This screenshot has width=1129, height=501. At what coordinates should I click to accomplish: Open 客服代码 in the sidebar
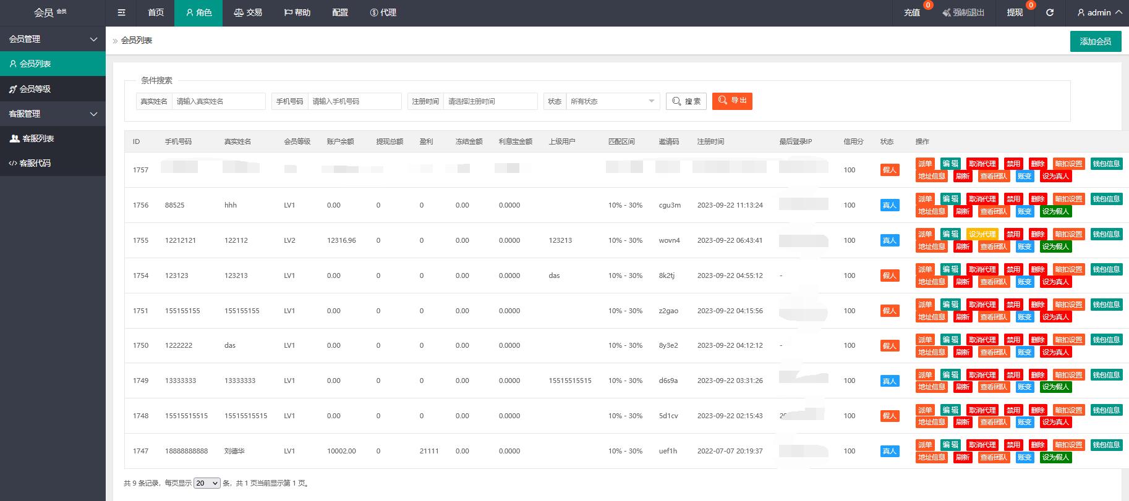click(53, 163)
